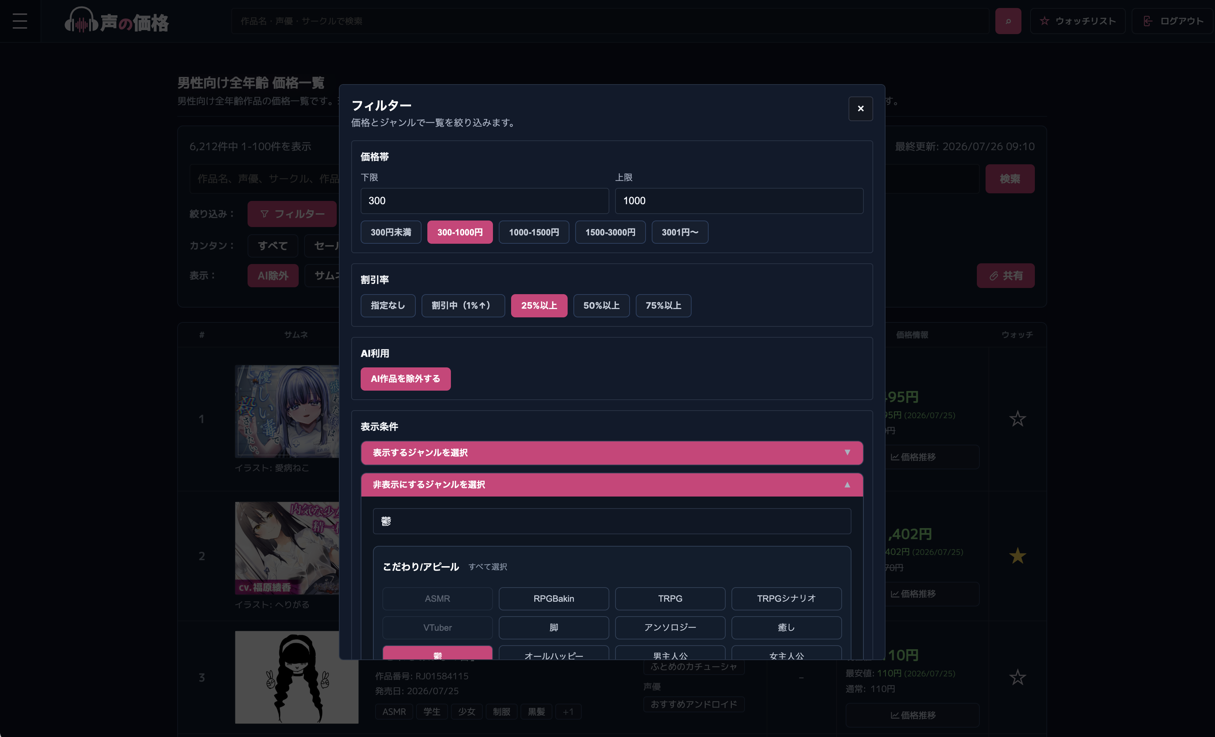Select 指定なし discount rate
Screen dimensions: 1215x737
pyautogui.click(x=387, y=305)
